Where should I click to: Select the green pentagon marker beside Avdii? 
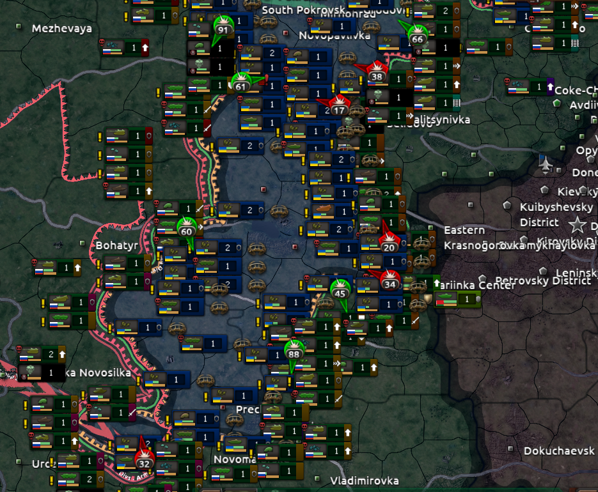tap(557, 103)
